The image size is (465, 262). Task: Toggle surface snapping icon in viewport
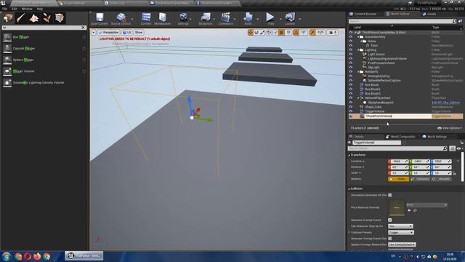point(275,32)
